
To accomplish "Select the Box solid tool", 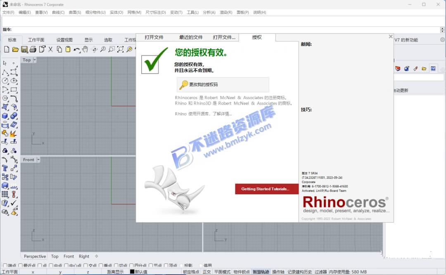I will coord(5,116).
